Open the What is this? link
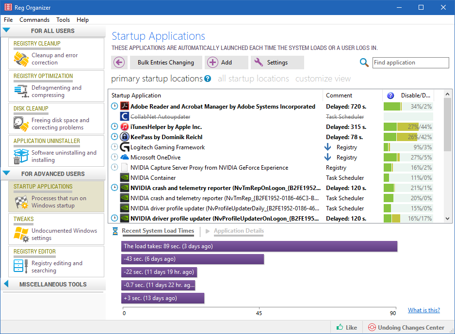The image size is (455, 334). click(423, 310)
